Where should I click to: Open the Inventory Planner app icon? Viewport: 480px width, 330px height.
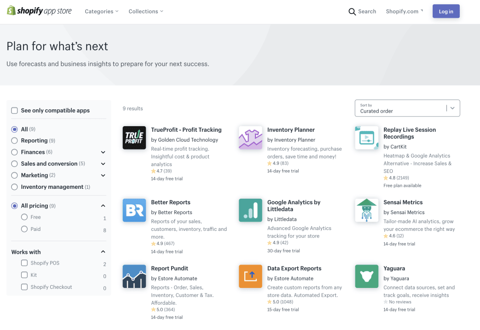pyautogui.click(x=250, y=138)
